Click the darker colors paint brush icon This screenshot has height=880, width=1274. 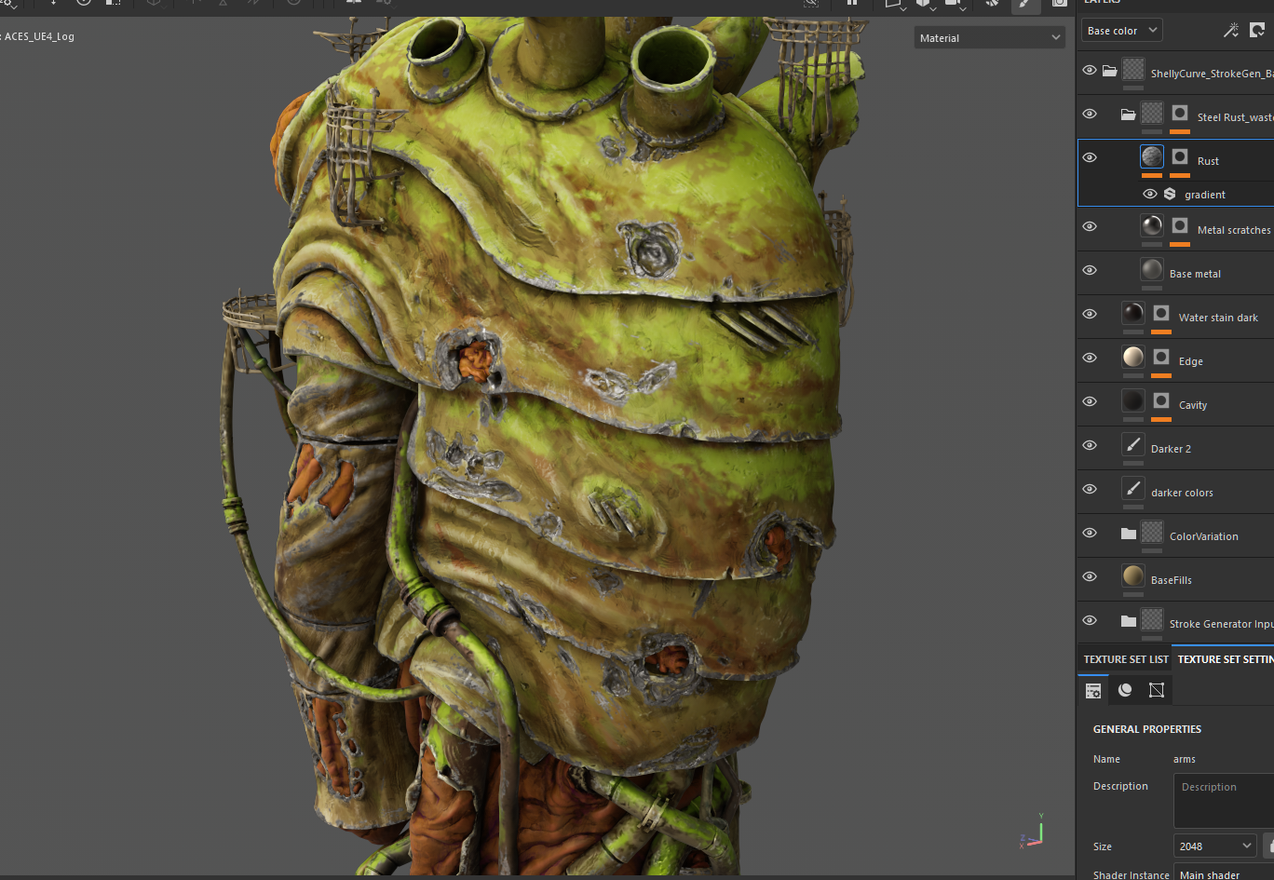(x=1133, y=488)
